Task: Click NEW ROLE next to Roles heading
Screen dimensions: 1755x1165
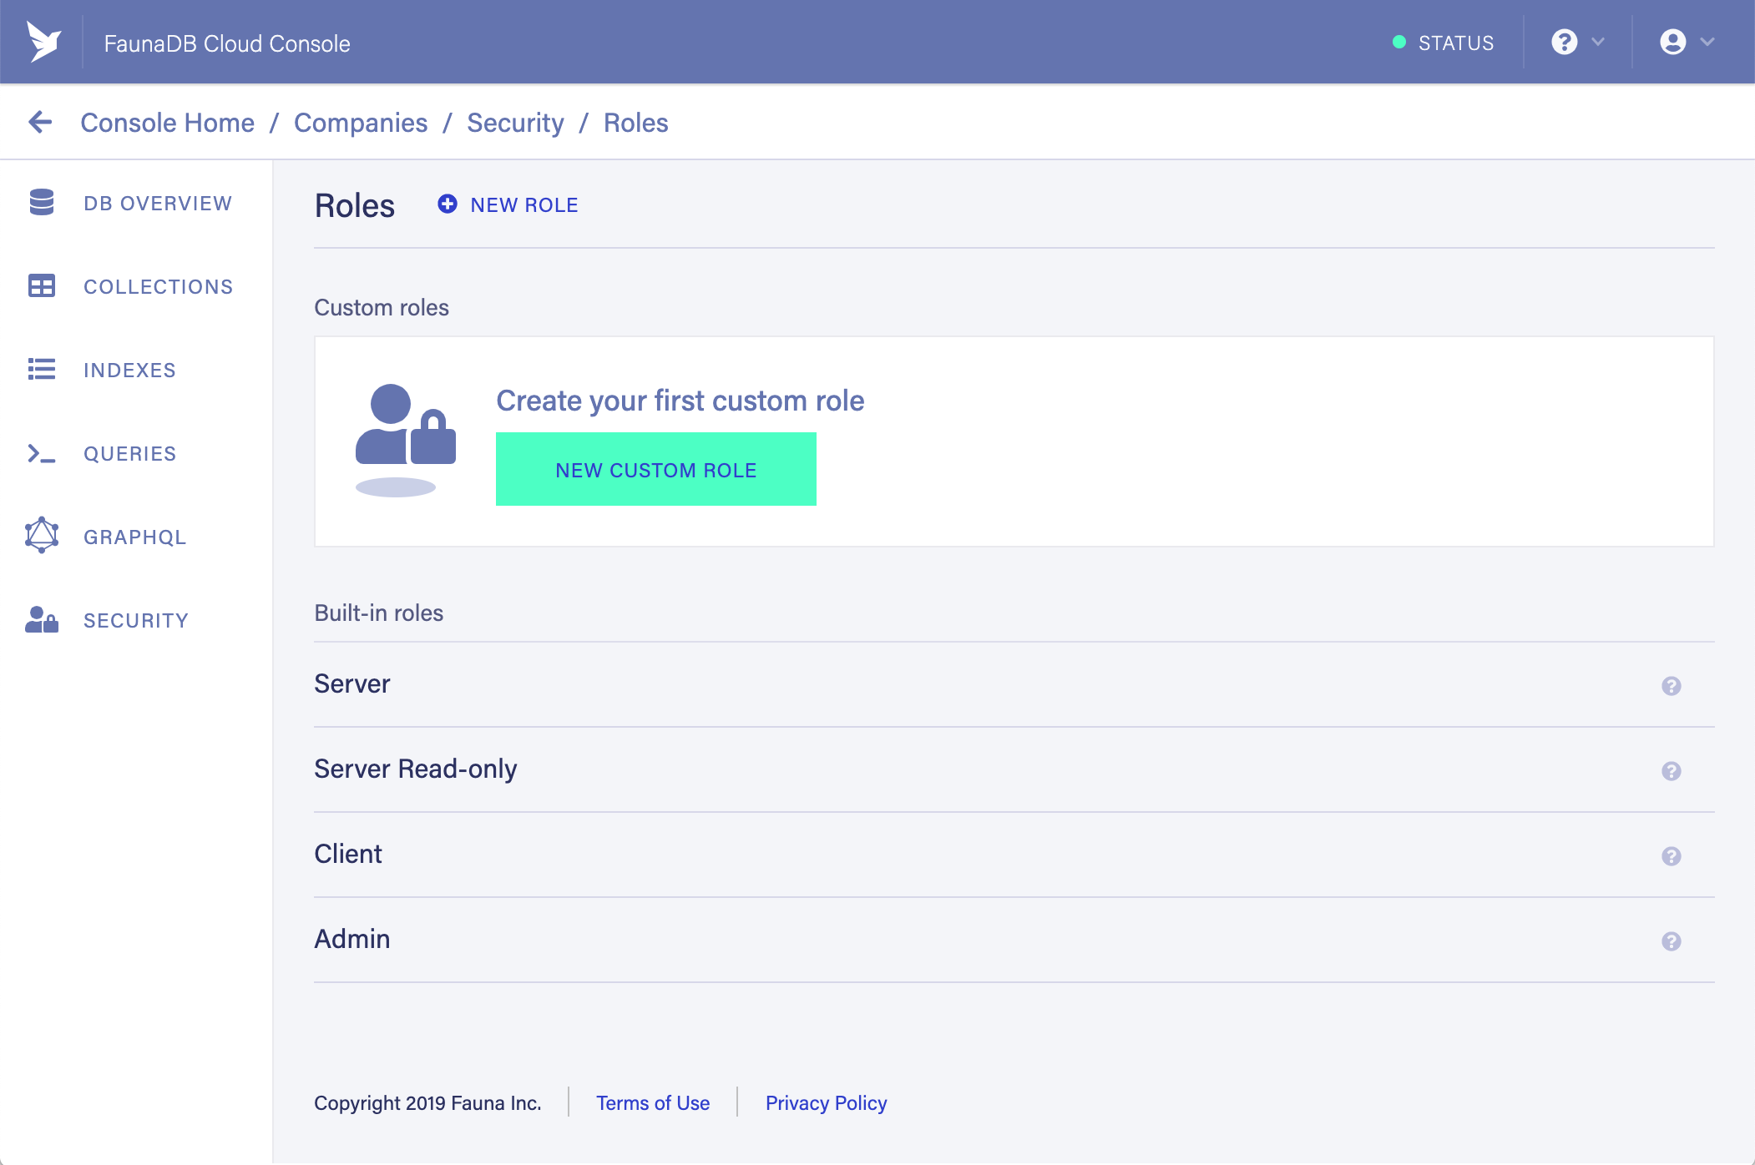Action: (508, 204)
